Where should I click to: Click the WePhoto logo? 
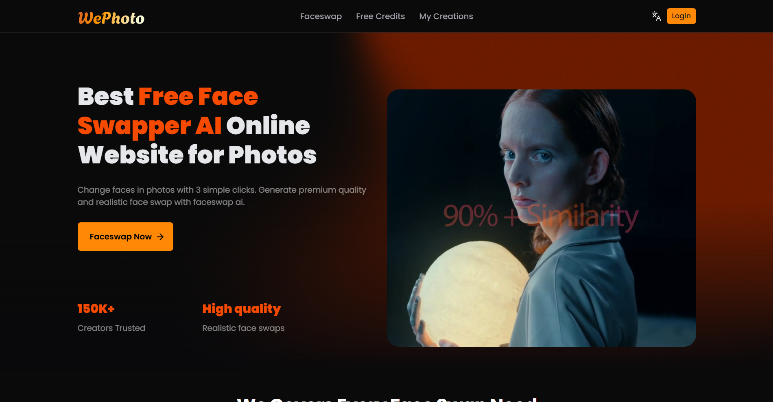111,17
